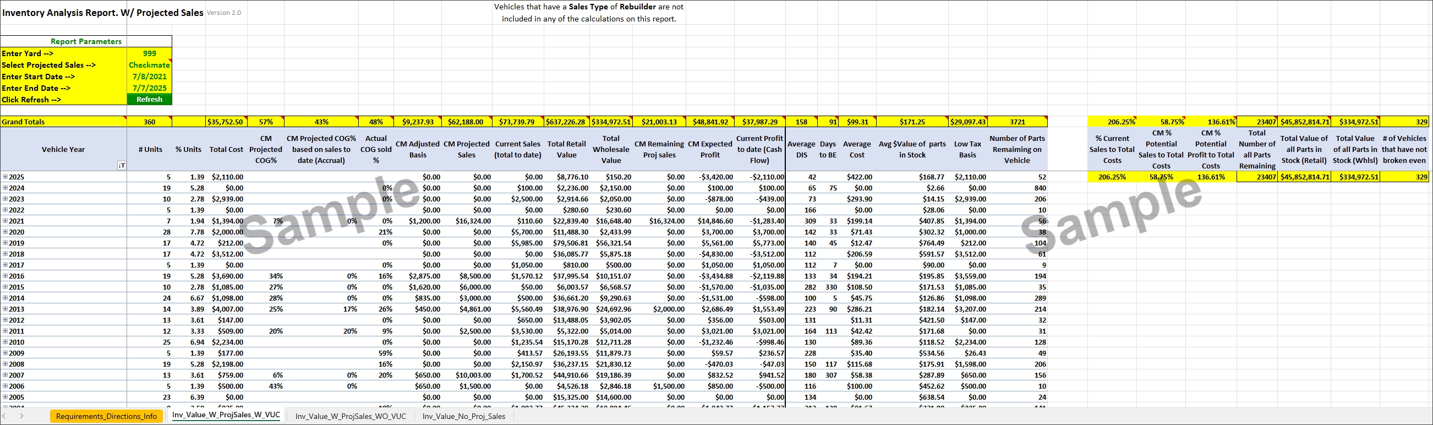Expand the 2025 vehicle year row

(5, 177)
